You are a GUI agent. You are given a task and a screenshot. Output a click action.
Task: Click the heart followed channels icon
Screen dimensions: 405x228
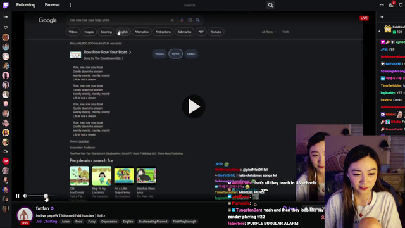(x=6, y=27)
